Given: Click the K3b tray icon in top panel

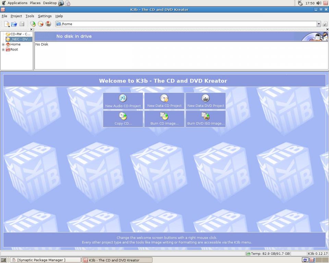Looking at the screenshot, I should [x=326, y=3].
